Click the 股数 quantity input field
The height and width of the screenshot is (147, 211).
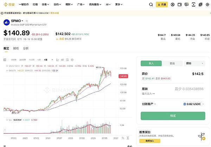coord(173,89)
